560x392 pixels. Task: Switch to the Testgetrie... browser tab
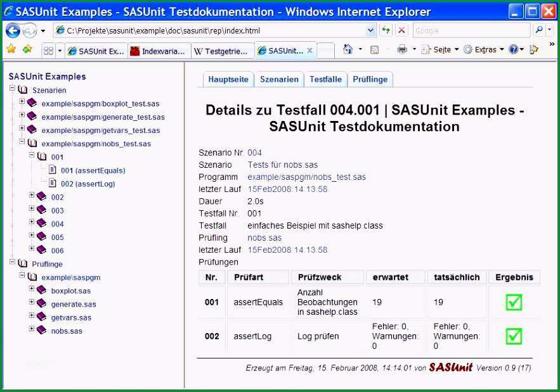[x=223, y=51]
